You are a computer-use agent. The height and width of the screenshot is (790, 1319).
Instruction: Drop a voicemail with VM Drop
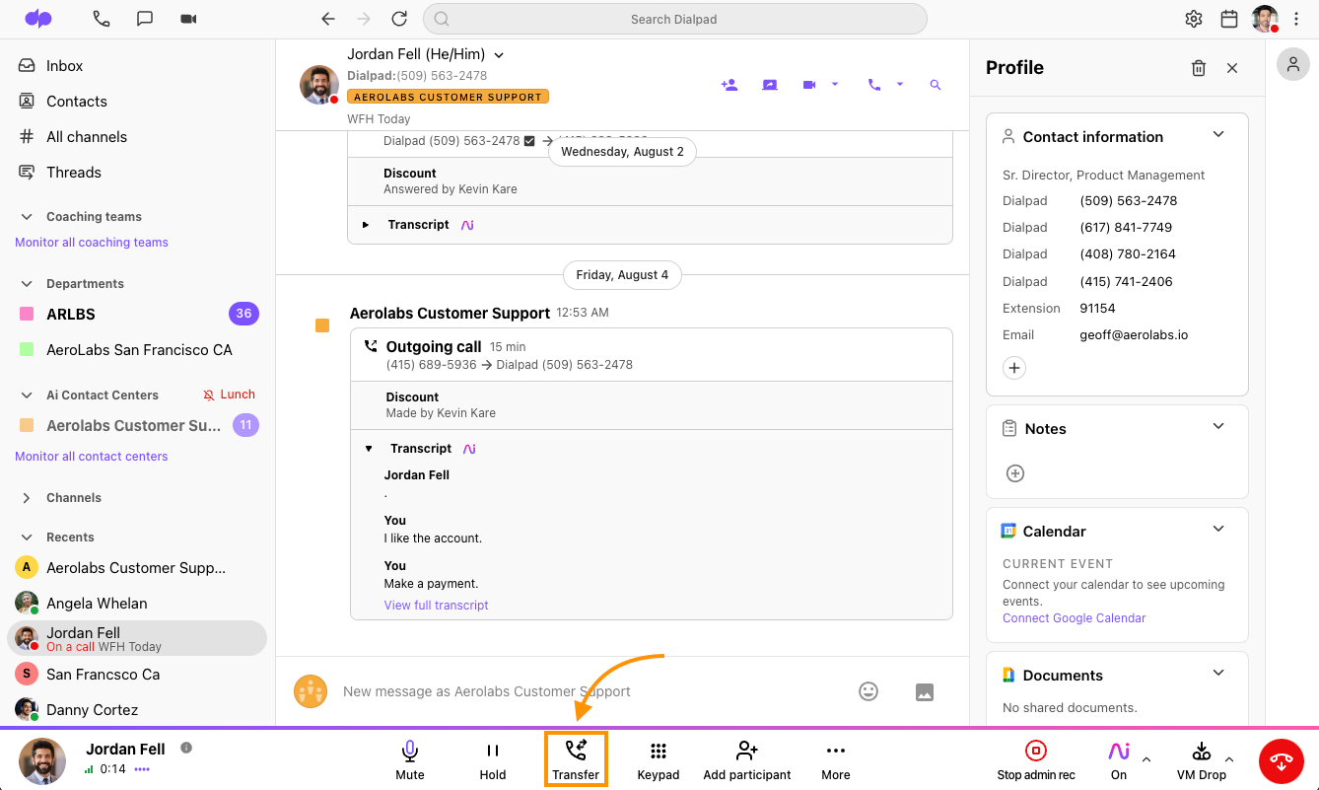1202,759
